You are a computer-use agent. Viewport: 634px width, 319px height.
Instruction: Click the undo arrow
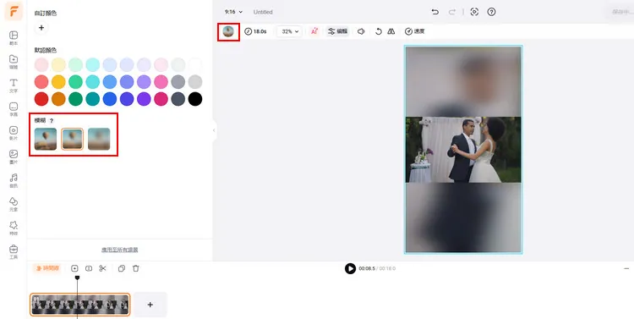click(435, 12)
